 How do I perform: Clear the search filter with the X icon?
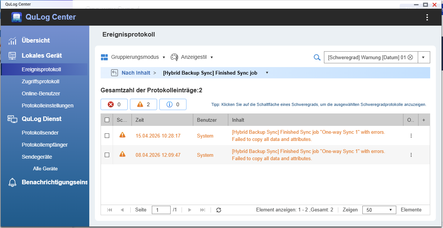tap(411, 57)
